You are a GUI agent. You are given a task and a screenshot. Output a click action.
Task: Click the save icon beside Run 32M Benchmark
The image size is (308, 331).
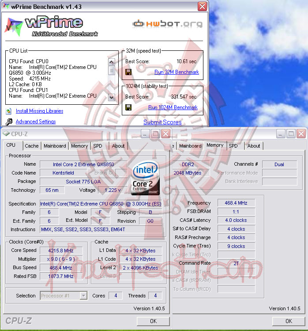pos(128,72)
